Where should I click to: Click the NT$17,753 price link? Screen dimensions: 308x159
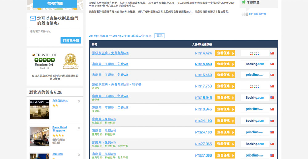pos(203,86)
